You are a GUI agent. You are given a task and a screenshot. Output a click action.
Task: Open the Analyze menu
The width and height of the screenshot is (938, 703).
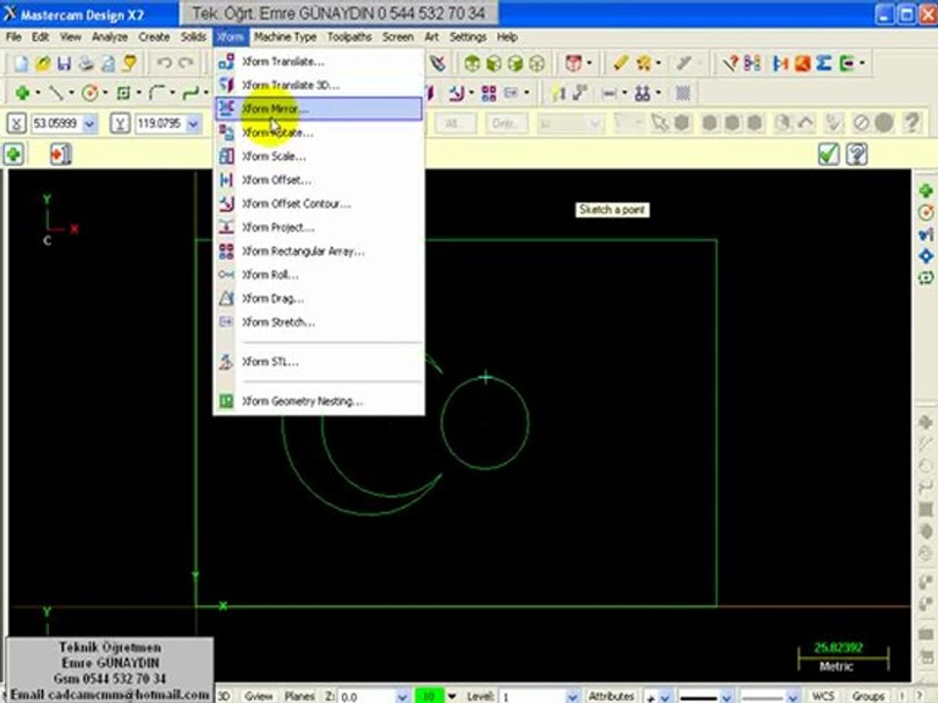coord(109,37)
